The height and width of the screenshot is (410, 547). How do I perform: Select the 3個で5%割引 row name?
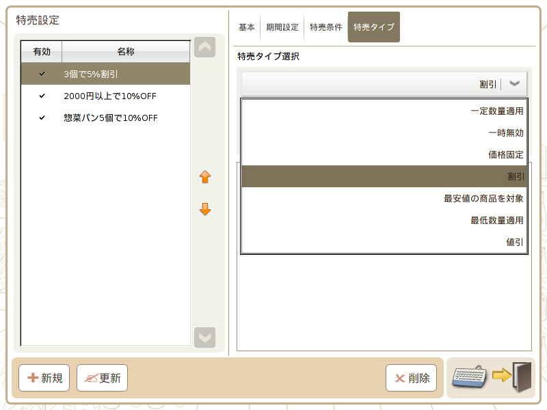(91, 74)
